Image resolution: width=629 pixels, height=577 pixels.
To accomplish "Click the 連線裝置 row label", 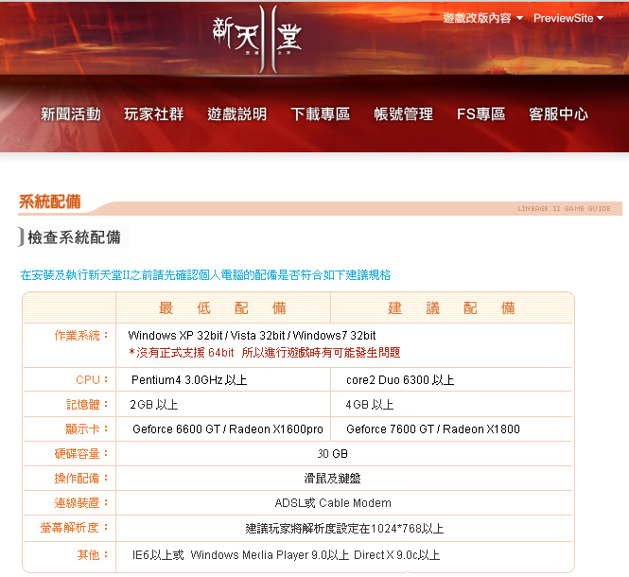I will click(x=81, y=503).
